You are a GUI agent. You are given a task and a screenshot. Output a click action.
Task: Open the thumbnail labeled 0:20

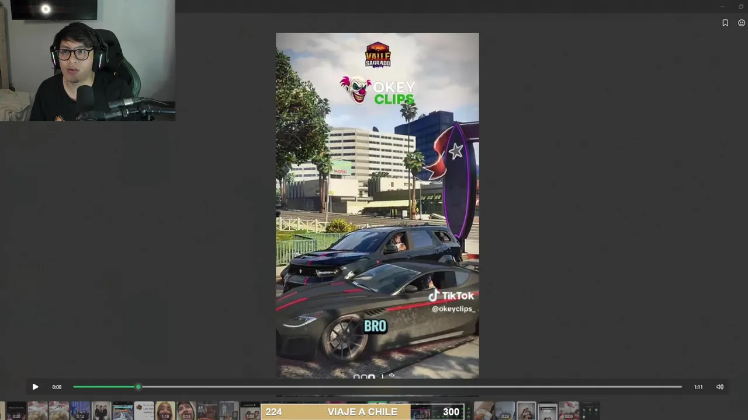coord(16,411)
